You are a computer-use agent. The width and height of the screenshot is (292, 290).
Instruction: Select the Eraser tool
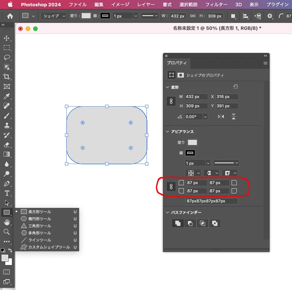tap(7, 145)
